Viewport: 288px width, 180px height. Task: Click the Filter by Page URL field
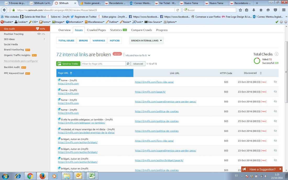click(x=103, y=64)
